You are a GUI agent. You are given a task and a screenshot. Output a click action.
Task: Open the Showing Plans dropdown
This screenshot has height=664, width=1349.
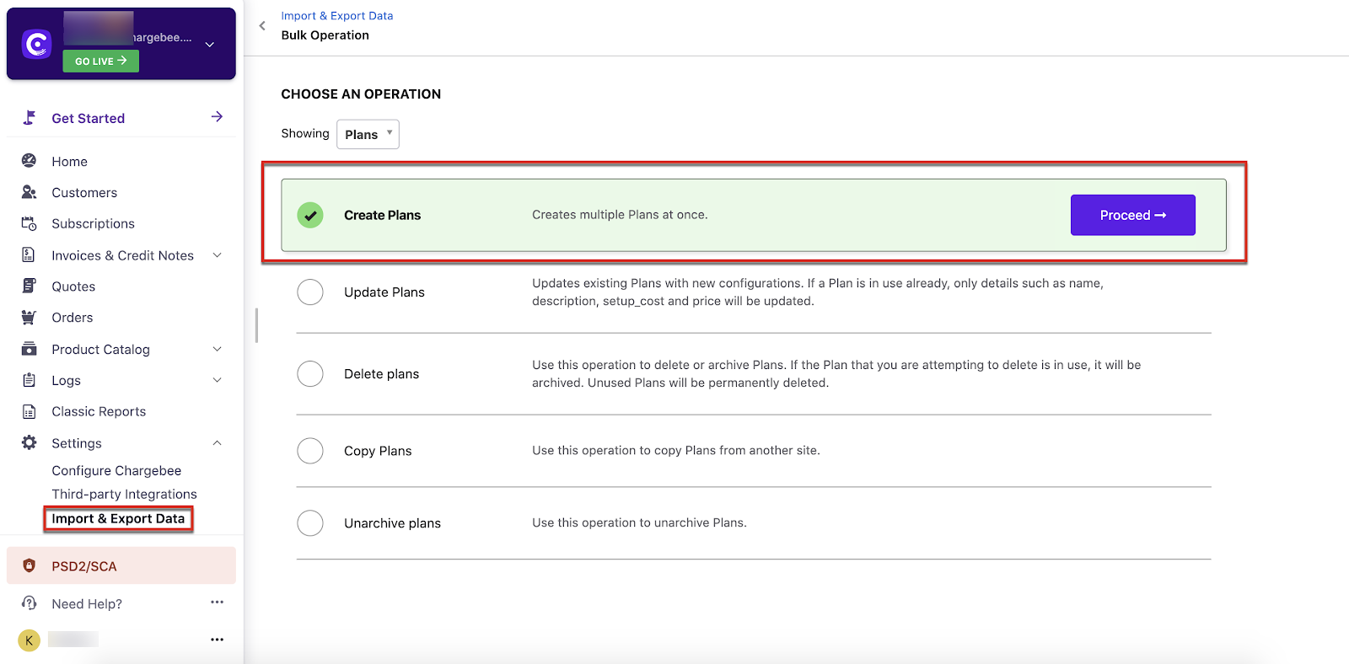click(x=368, y=135)
